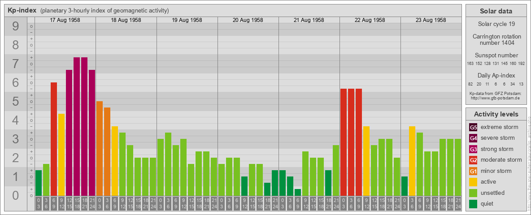Image resolution: width=531 pixels, height=215 pixels.
Task: Click the yellow 22 Aug 9–12h bar
Action: [366, 161]
